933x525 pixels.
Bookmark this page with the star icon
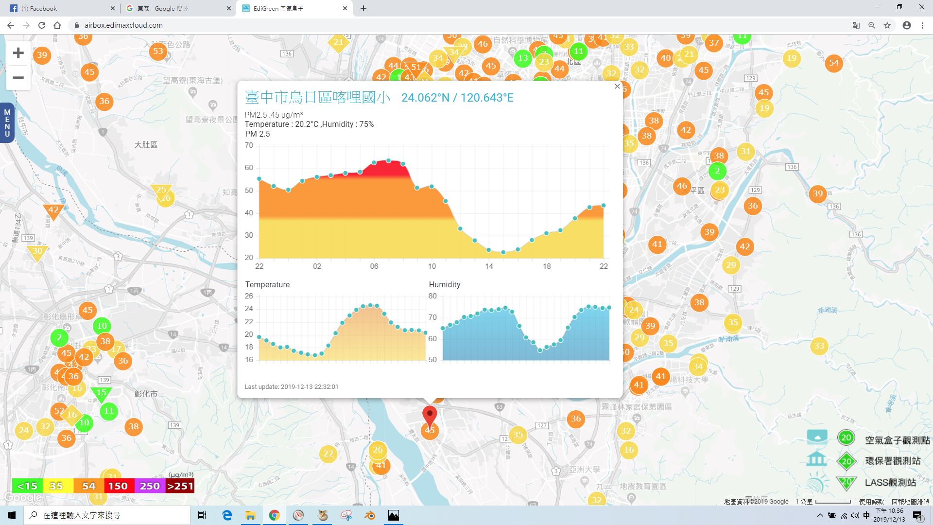click(887, 25)
